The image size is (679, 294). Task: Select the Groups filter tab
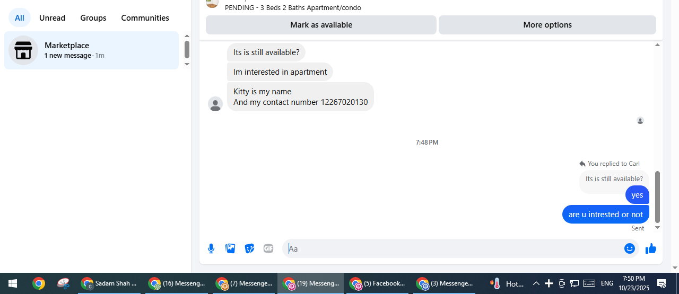pyautogui.click(x=93, y=17)
